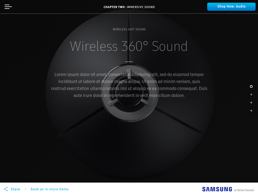Click the vertical separator beside Share

(25, 189)
